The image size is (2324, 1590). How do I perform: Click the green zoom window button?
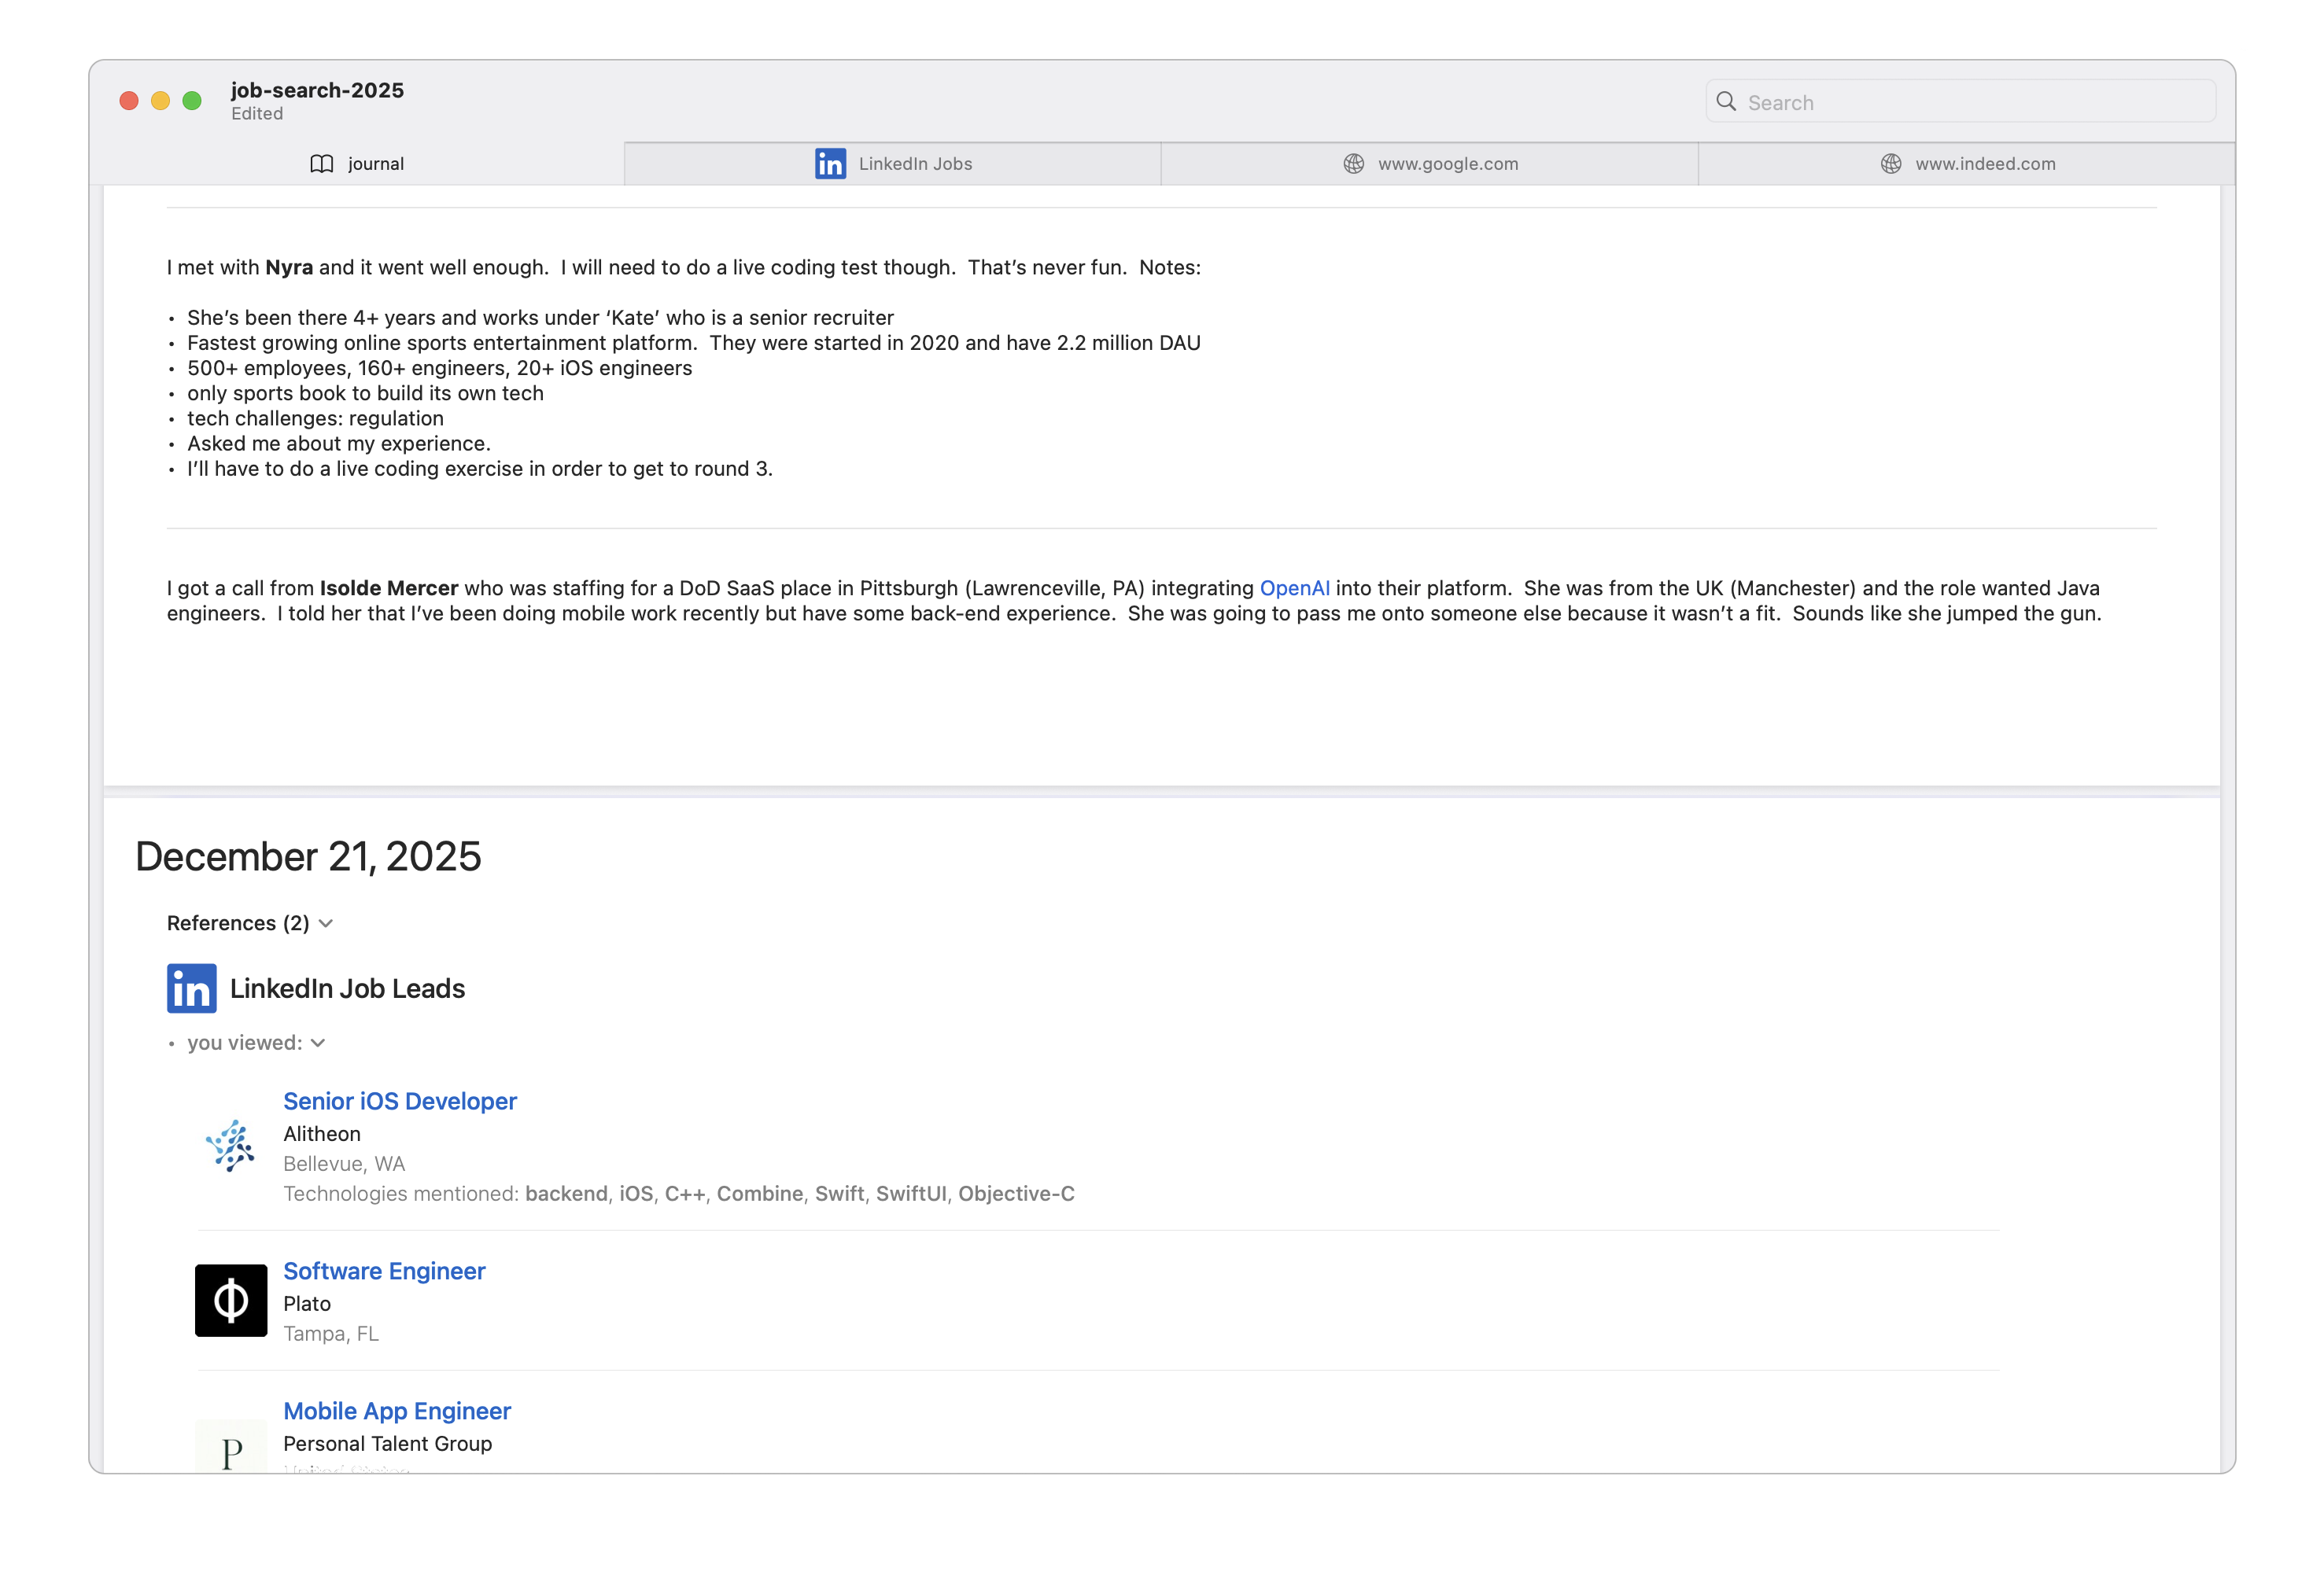pyautogui.click(x=192, y=101)
